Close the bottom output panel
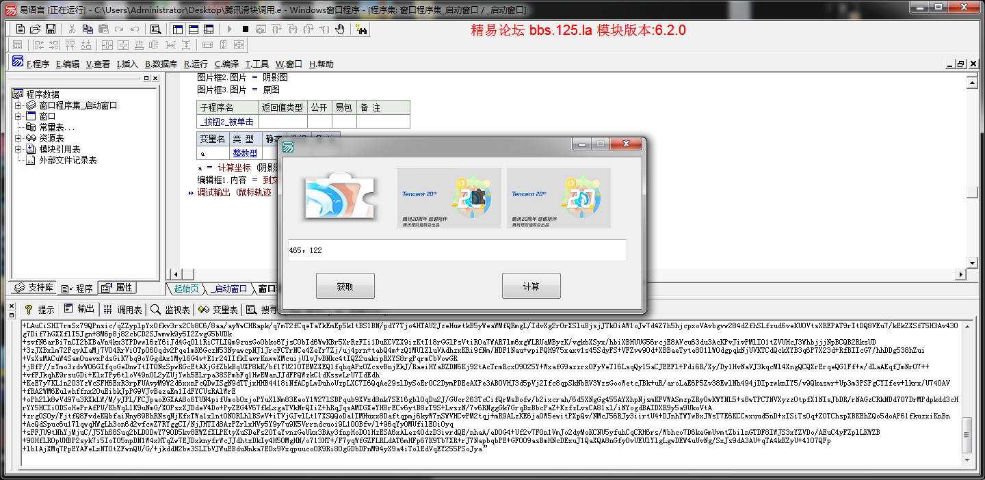Image resolution: width=985 pixels, height=480 pixels. [x=10, y=306]
